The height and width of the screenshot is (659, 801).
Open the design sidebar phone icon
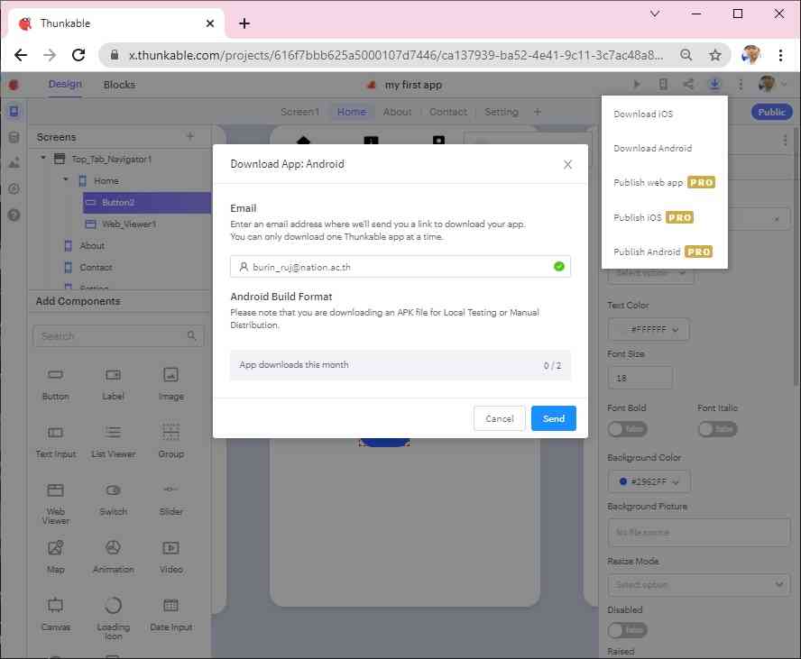(14, 111)
